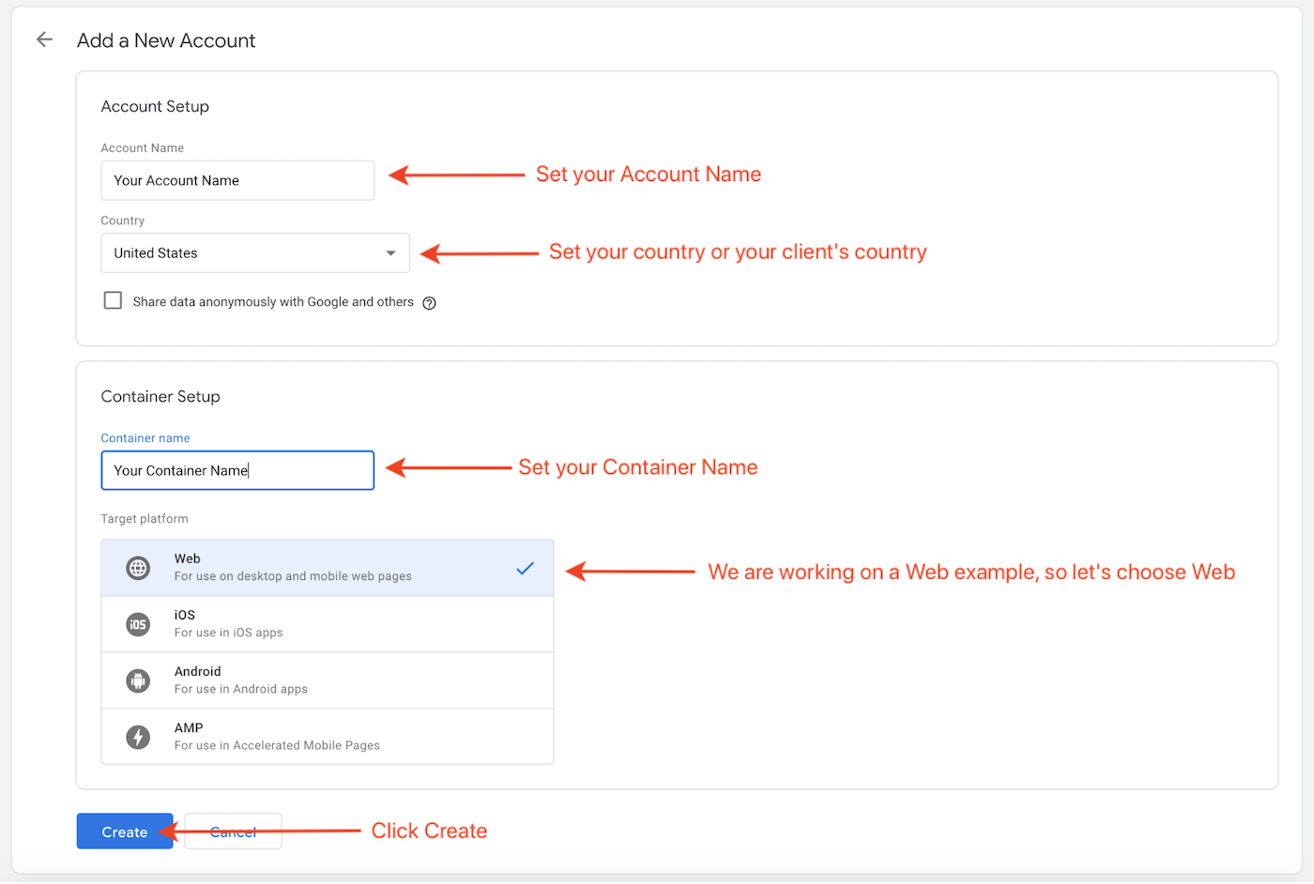This screenshot has height=884, width=1314.
Task: Click 'For use in Accelerated Mobile Pages' text
Action: [277, 745]
